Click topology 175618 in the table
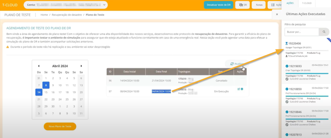The height and width of the screenshot is (138, 331). click(x=182, y=90)
